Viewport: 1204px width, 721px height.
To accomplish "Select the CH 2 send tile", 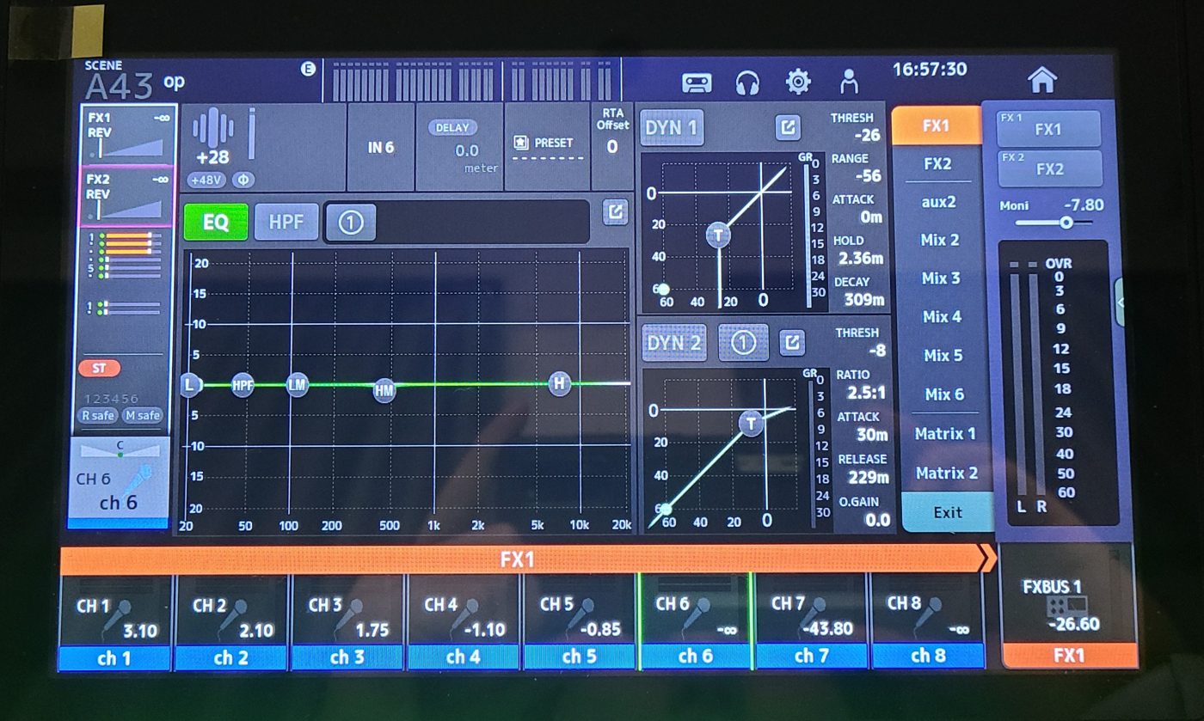I will tap(230, 621).
